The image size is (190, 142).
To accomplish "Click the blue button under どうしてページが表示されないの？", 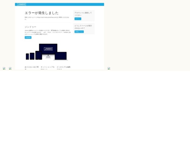I will coord(79,32).
